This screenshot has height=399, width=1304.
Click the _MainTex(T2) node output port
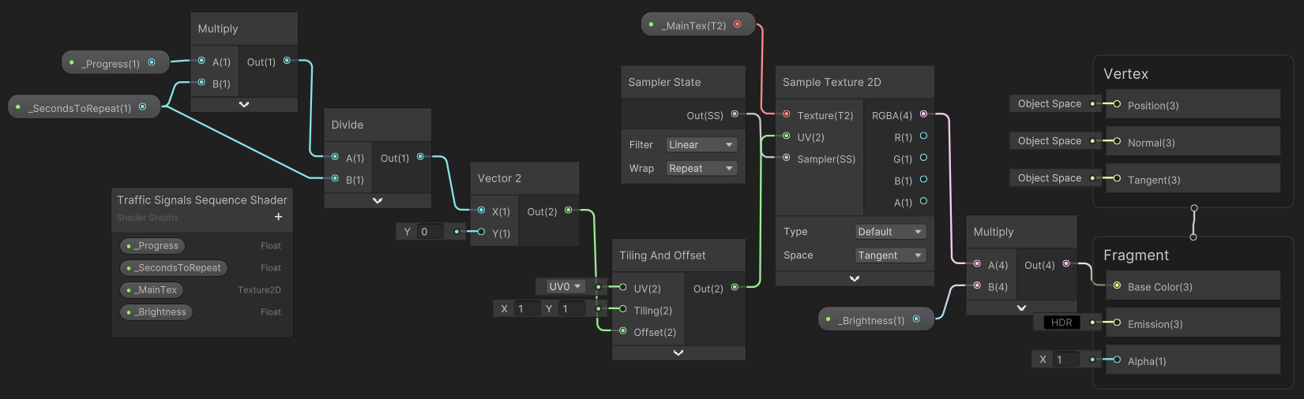738,24
